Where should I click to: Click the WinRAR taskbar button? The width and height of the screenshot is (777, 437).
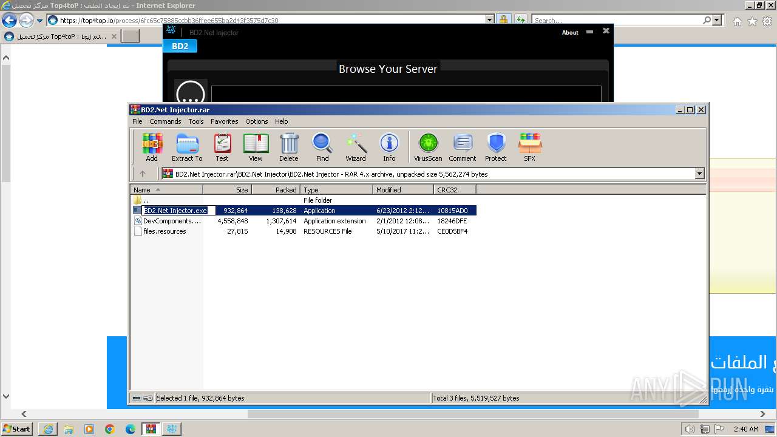pyautogui.click(x=151, y=429)
